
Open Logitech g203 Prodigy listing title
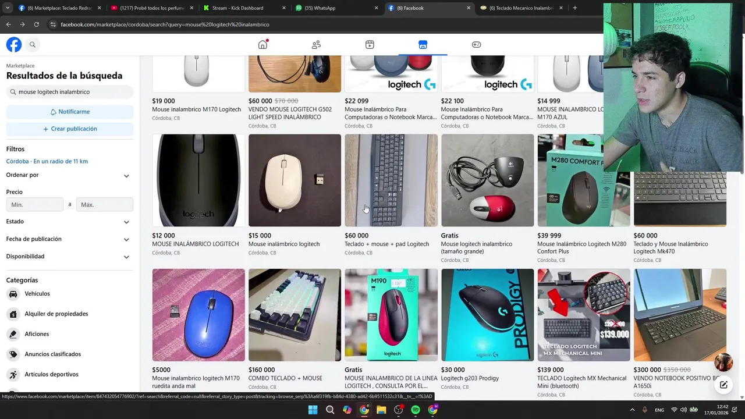[x=470, y=378]
